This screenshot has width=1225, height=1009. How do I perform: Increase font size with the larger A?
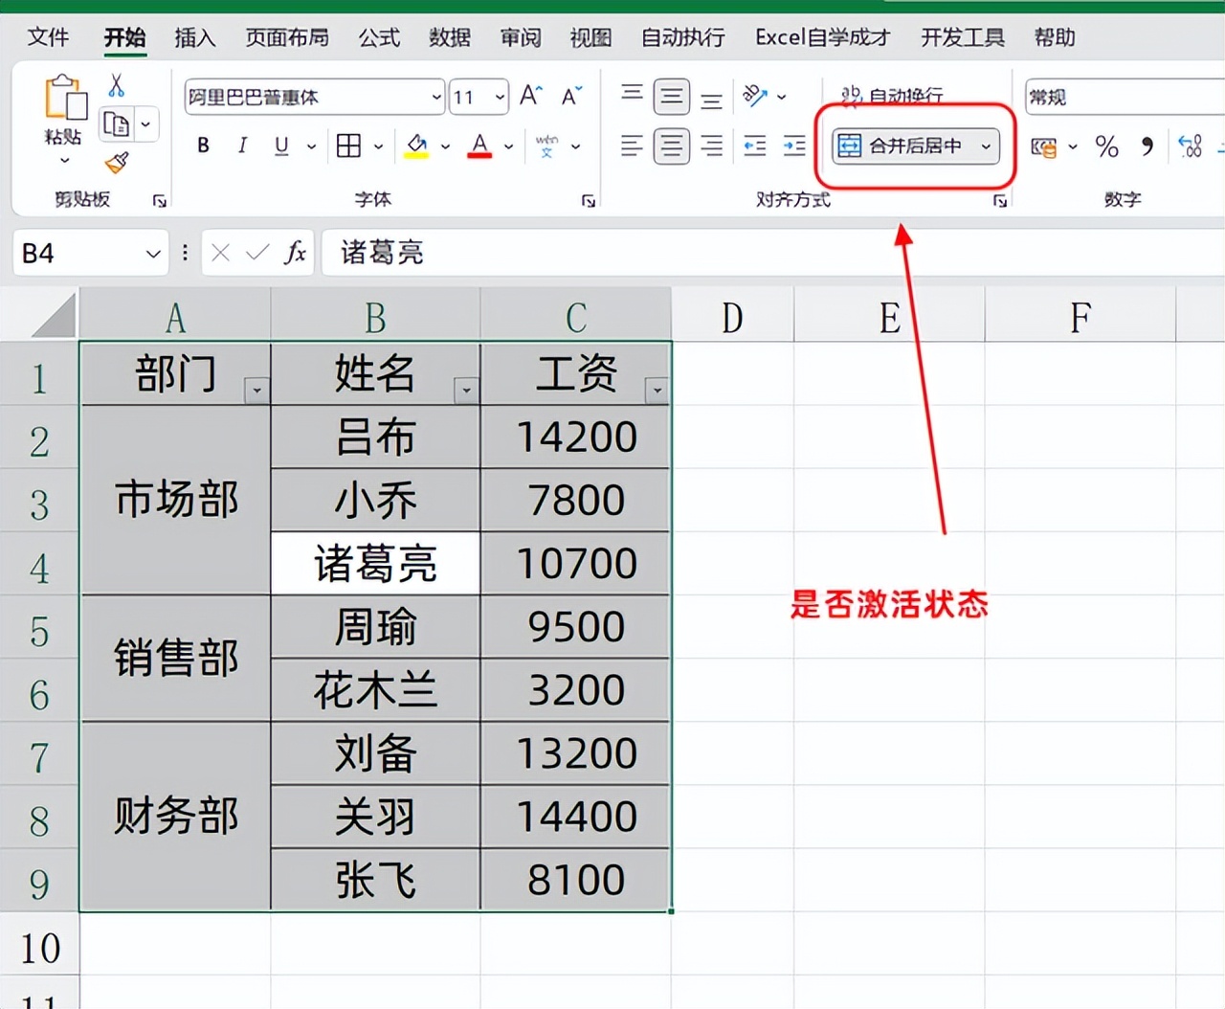pyautogui.click(x=530, y=96)
